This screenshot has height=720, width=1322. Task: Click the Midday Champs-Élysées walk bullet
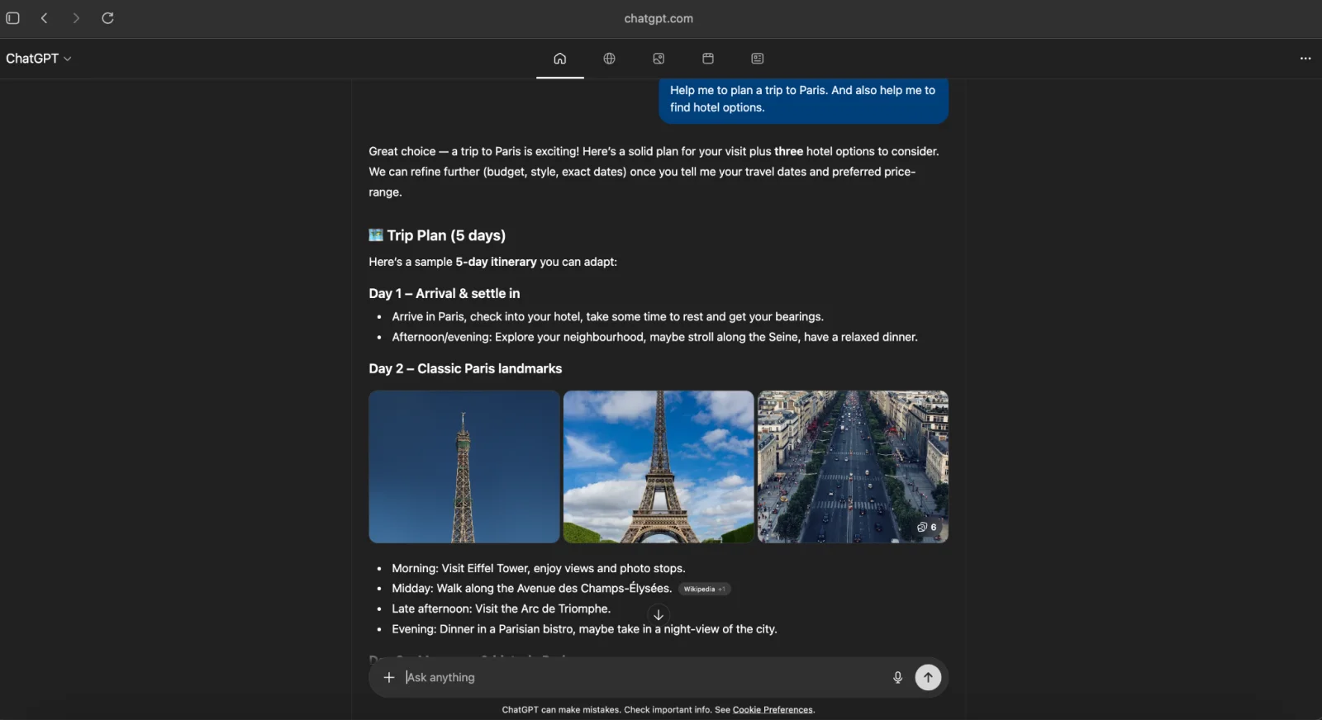click(x=531, y=589)
